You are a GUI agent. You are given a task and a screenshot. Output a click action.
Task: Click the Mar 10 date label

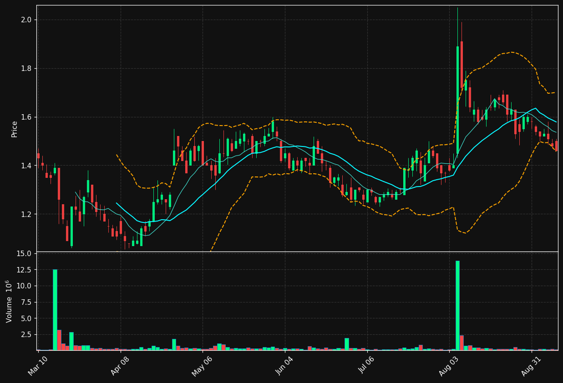[x=38, y=366]
